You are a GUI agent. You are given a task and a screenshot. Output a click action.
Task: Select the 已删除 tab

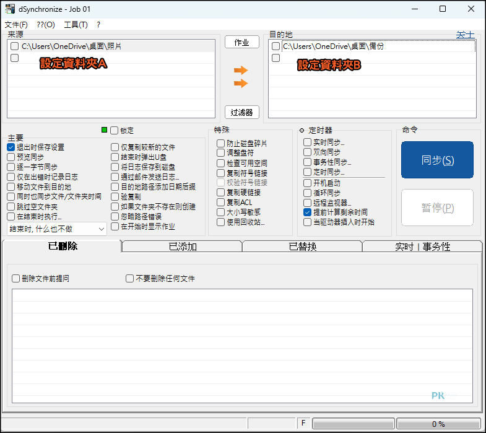click(63, 246)
